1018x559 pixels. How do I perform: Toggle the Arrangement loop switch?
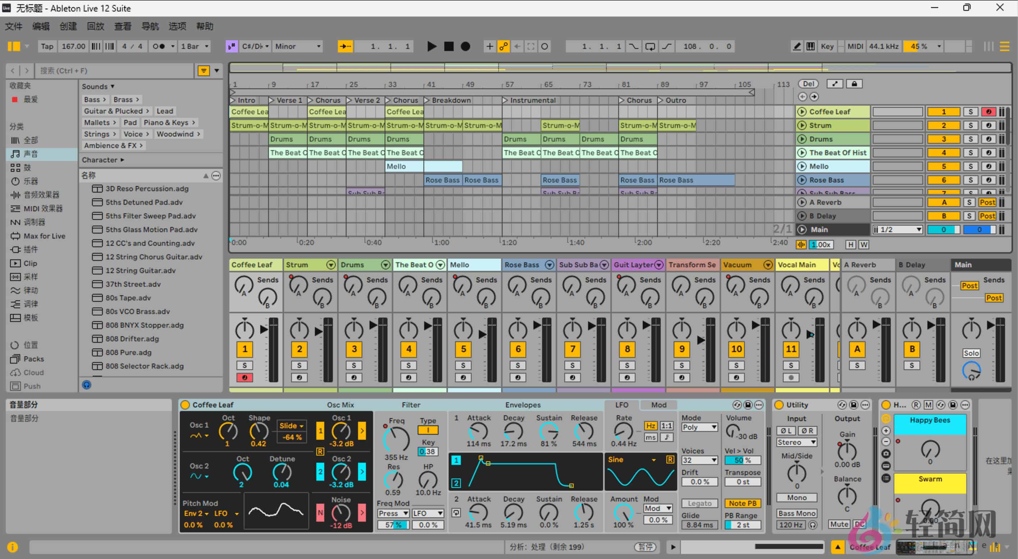(x=650, y=46)
